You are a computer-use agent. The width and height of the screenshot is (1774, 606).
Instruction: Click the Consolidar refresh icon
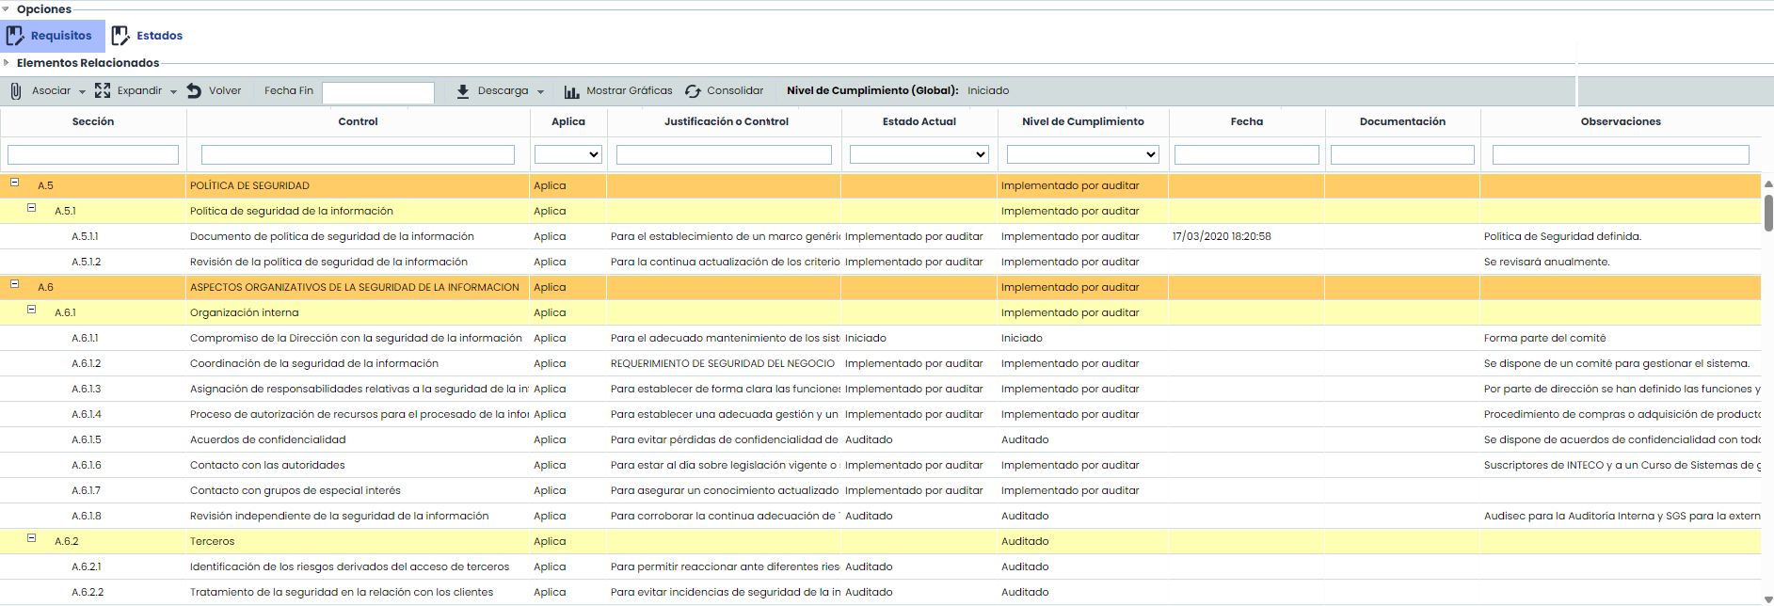693,91
